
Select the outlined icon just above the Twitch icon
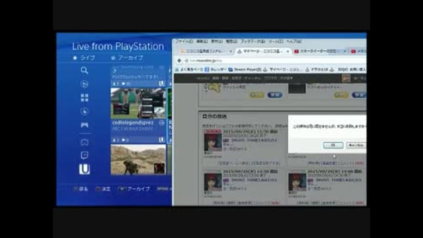[x=85, y=142]
